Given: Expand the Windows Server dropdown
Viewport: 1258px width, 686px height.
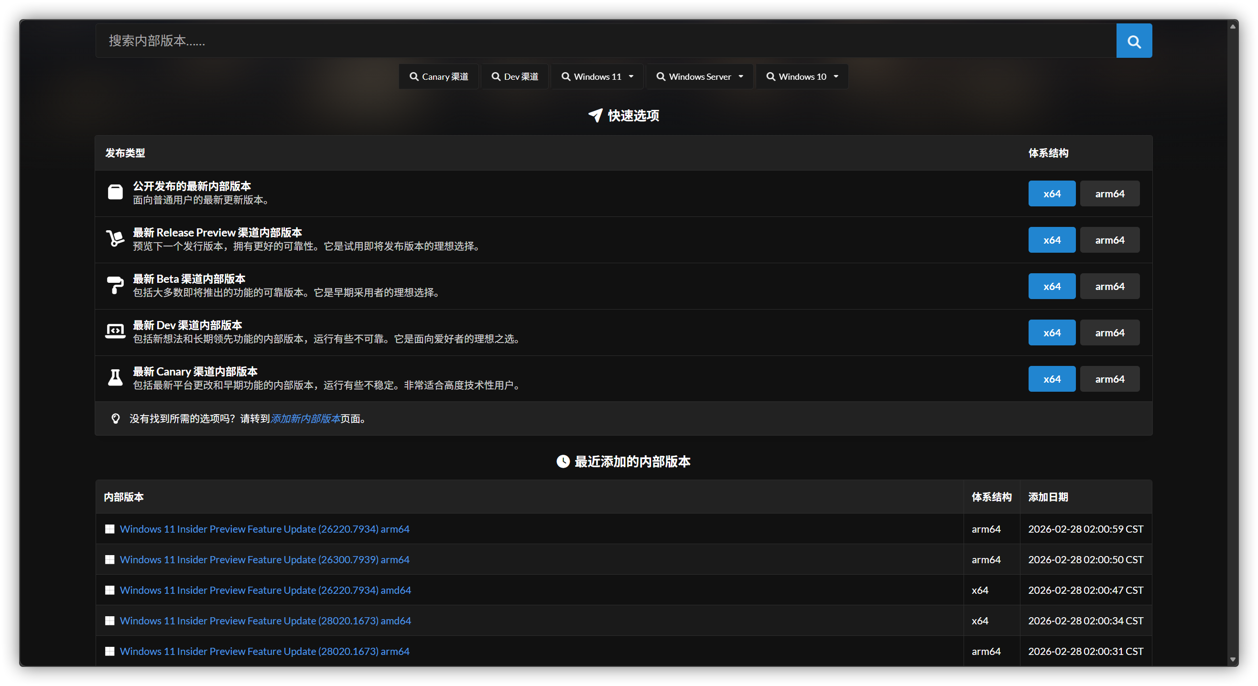Looking at the screenshot, I should [699, 76].
